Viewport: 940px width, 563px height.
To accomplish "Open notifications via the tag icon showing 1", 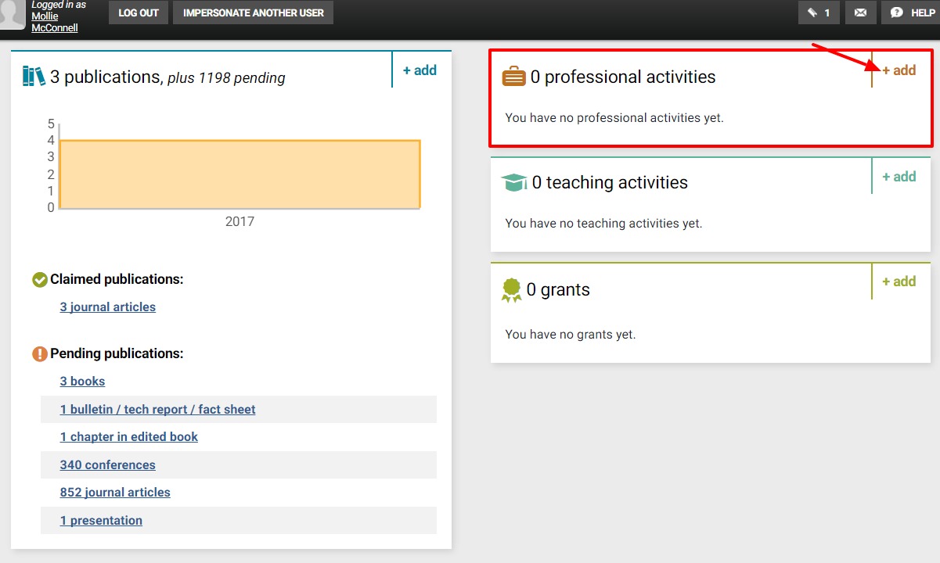I will pos(818,13).
